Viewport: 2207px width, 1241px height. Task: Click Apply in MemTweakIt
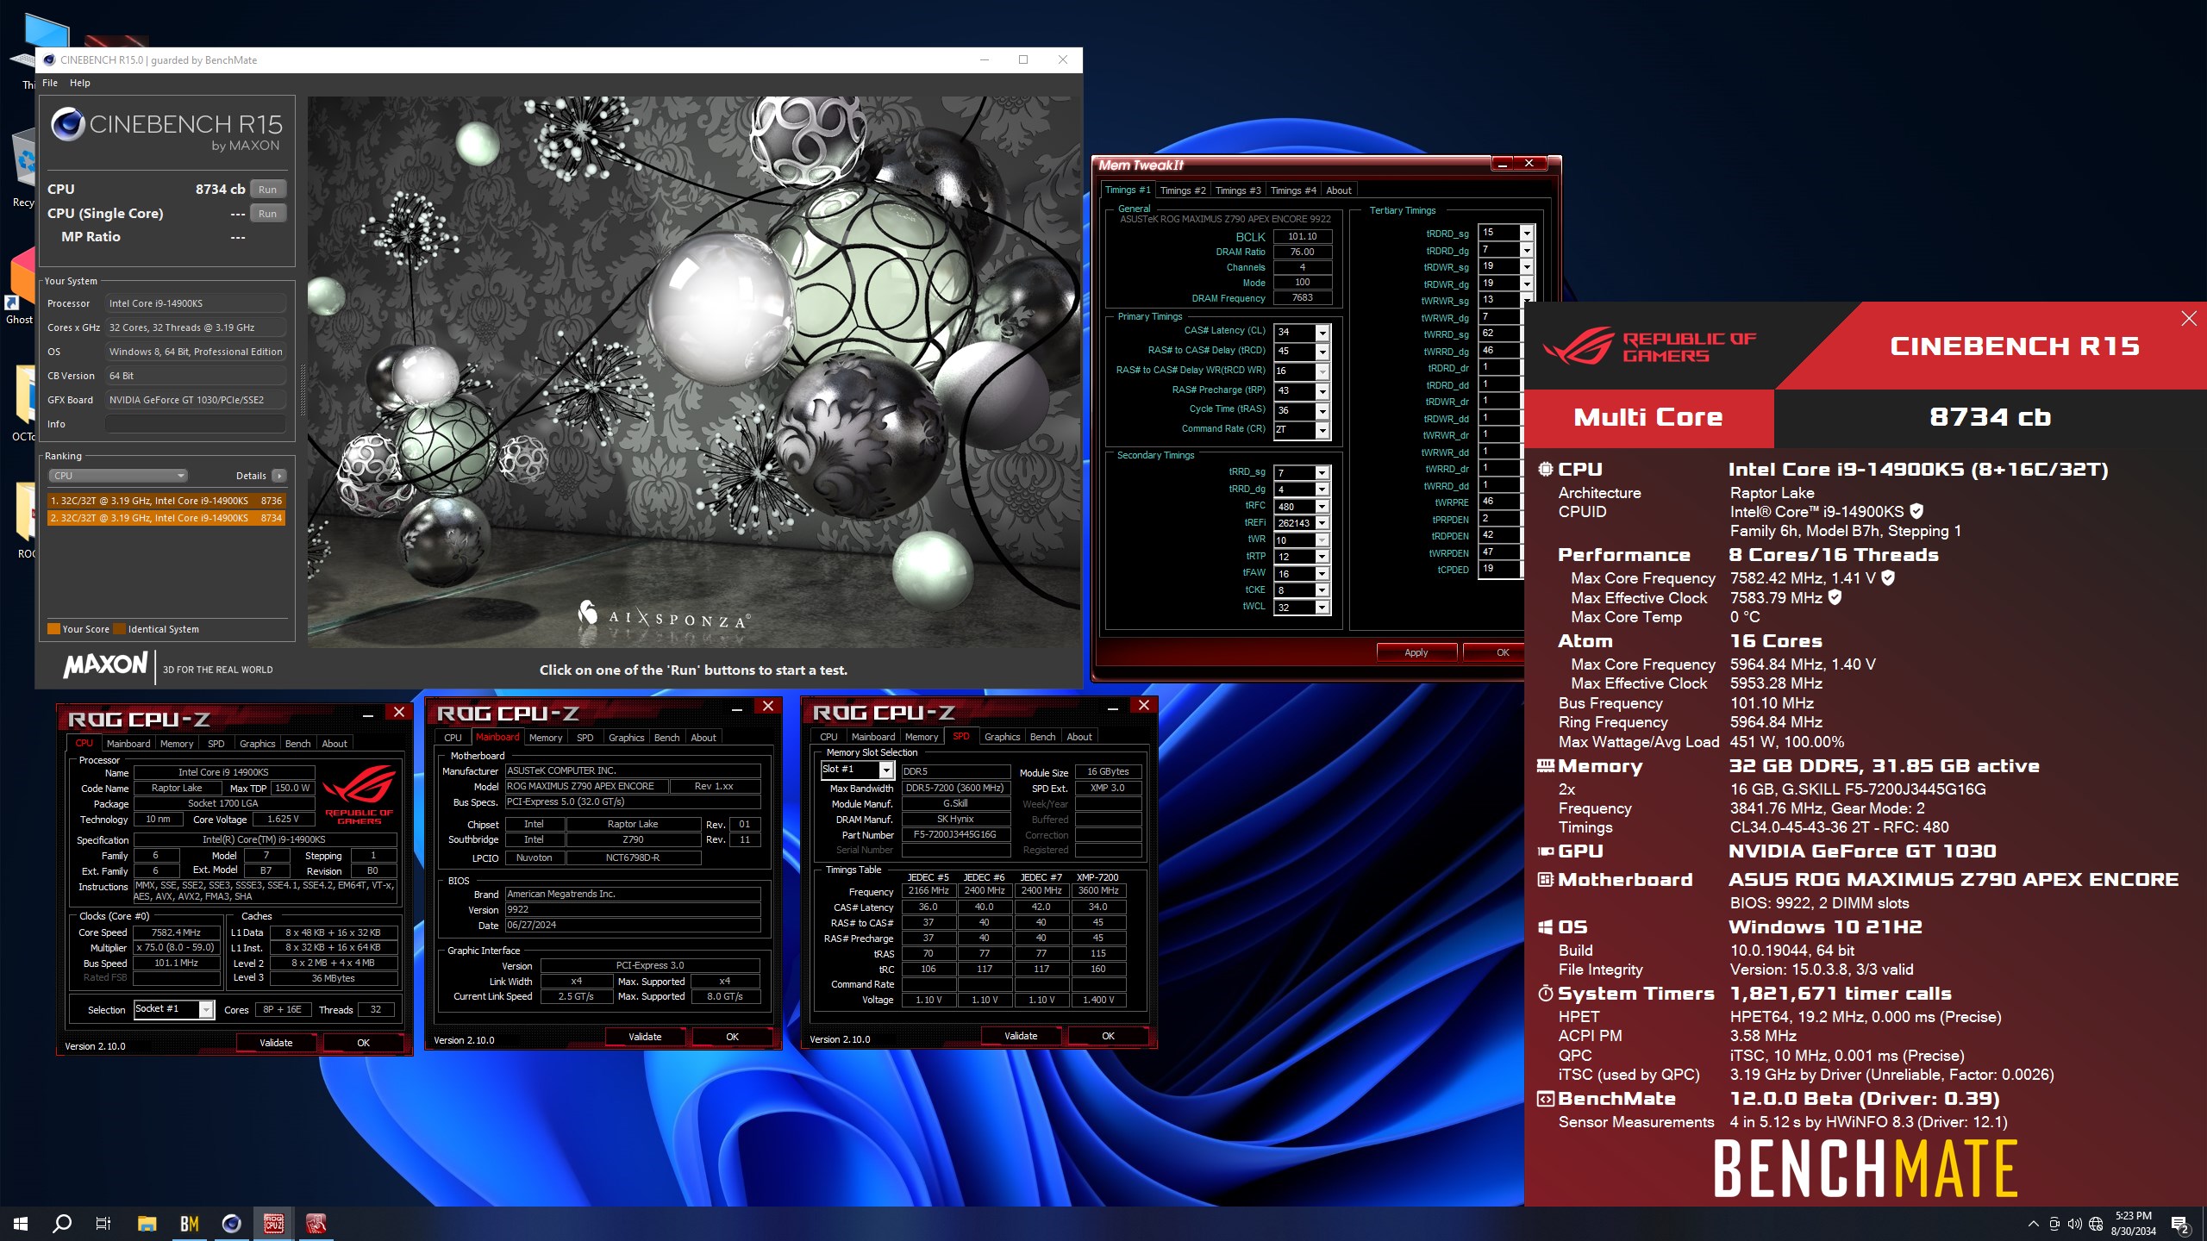(1416, 652)
